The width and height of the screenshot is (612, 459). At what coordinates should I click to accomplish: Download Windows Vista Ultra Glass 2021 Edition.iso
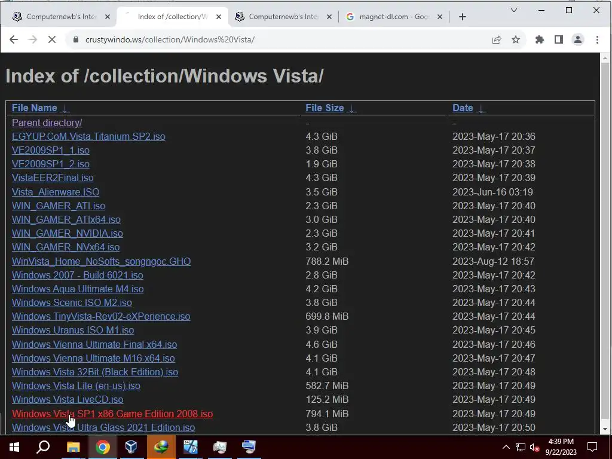pos(103,427)
